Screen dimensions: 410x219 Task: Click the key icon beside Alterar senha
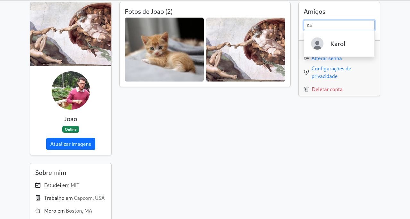pyautogui.click(x=306, y=59)
